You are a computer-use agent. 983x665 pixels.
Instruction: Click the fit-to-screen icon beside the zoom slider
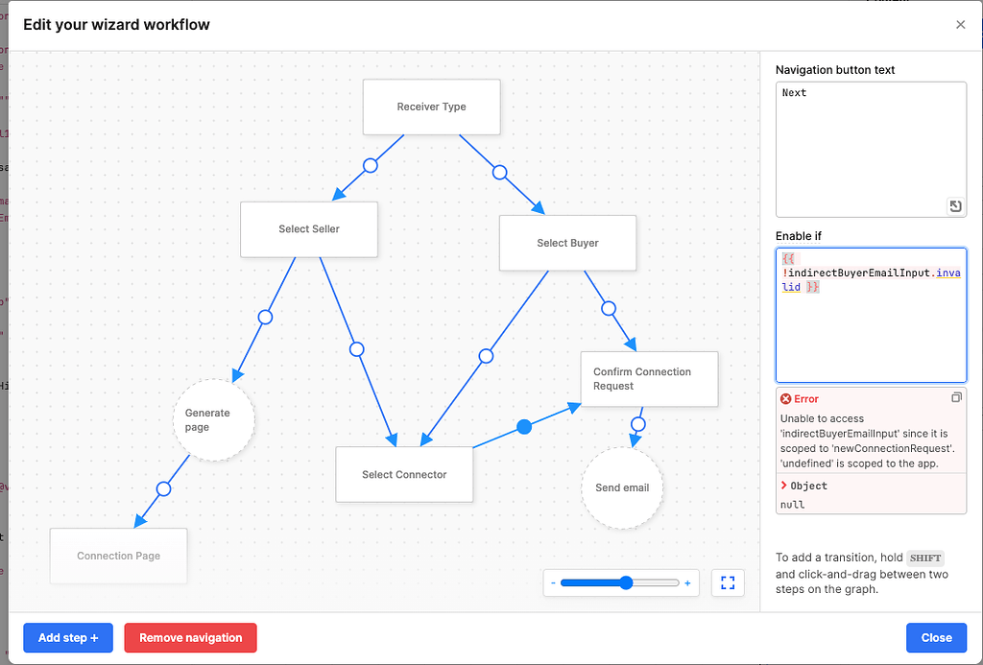[728, 582]
